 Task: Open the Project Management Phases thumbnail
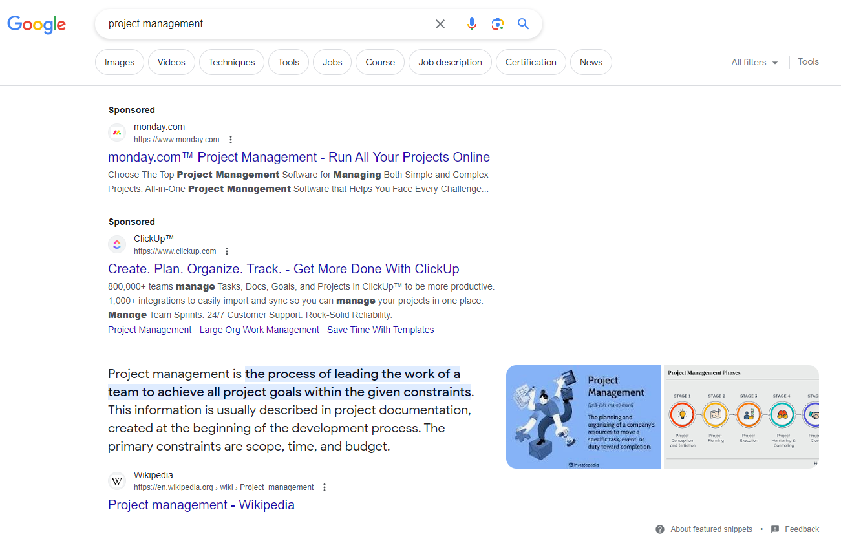point(741,416)
